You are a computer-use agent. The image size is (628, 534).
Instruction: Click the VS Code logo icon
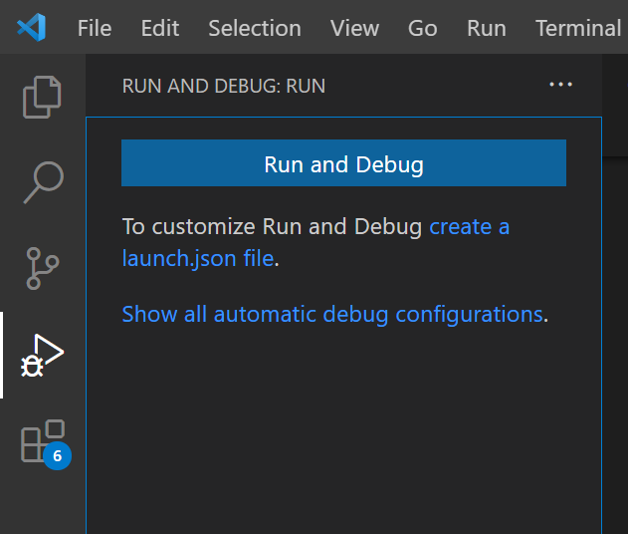point(32,27)
